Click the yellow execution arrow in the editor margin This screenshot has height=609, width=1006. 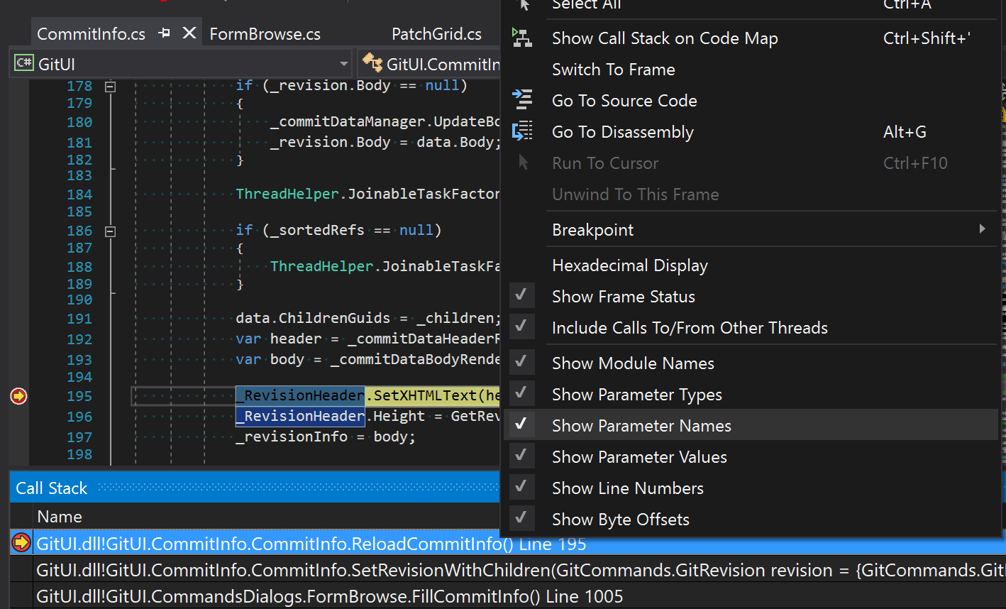coord(18,397)
